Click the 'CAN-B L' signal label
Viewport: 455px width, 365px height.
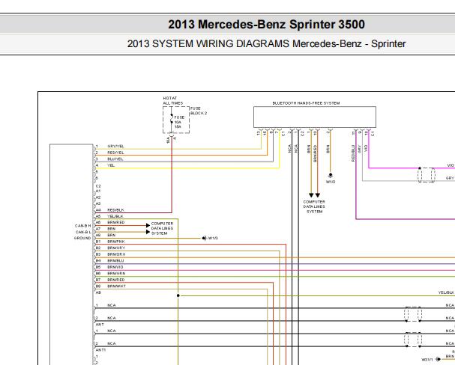(83, 232)
